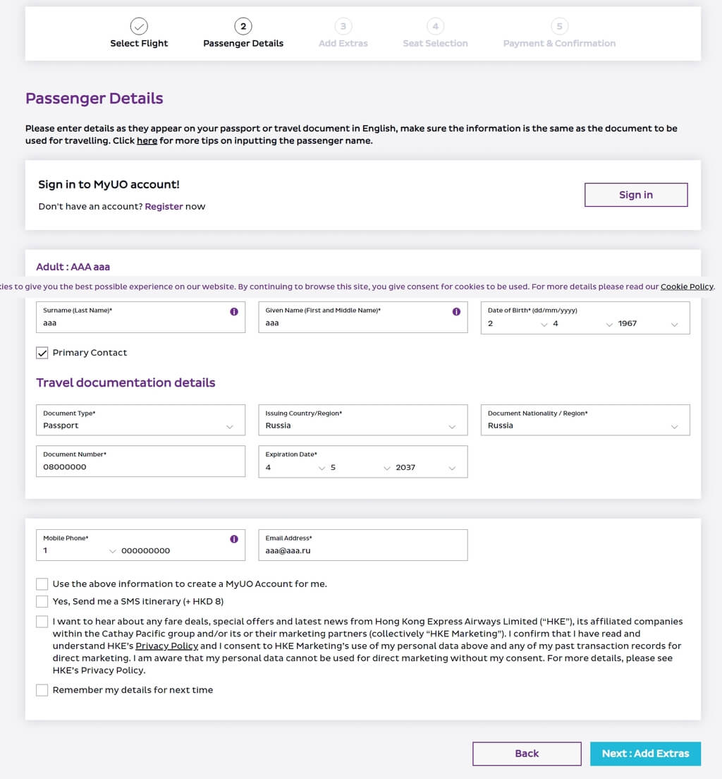722x779 pixels.
Task: Click the step 3 Add Extras circle
Action: (x=343, y=26)
